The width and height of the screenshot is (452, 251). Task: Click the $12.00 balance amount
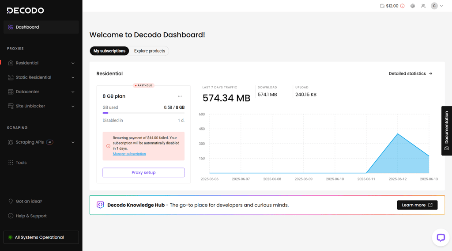[392, 6]
